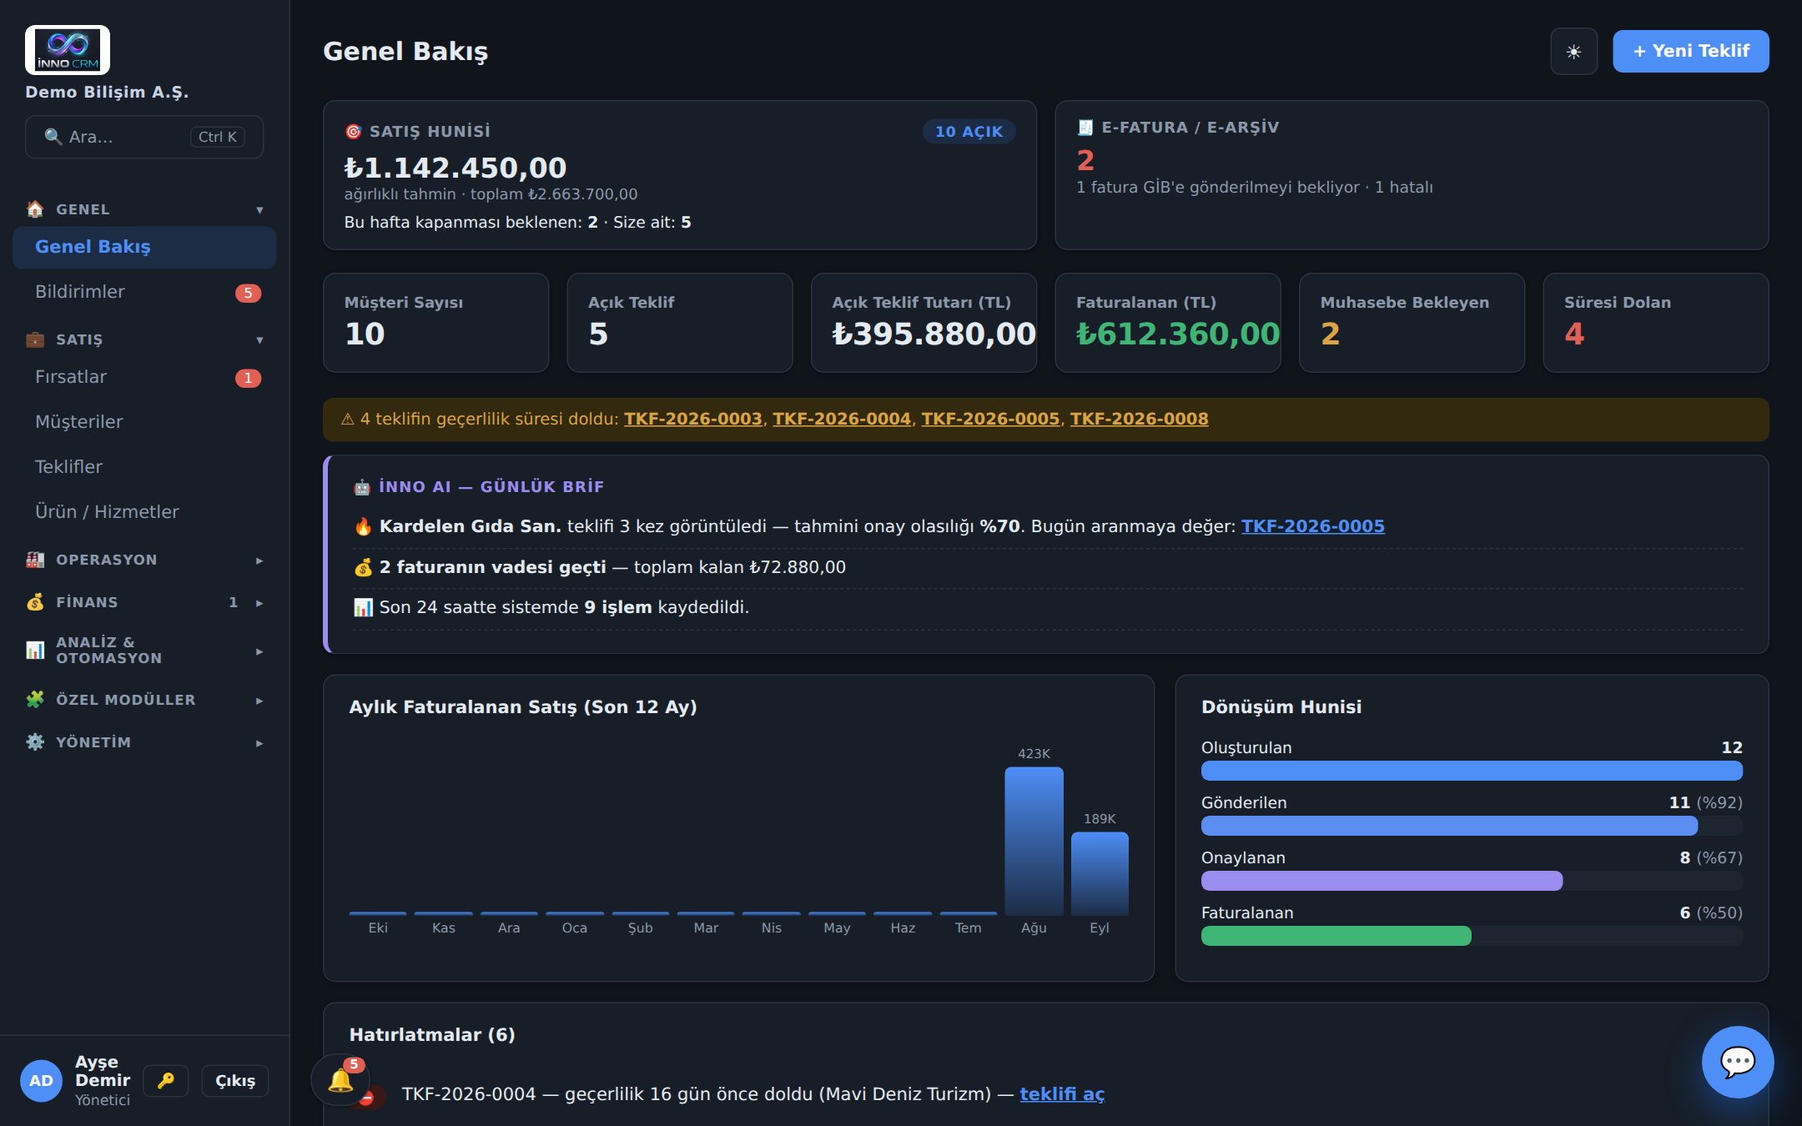1802x1126 pixels.
Task: Click the Ağu 423K chart bar
Action: [x=1034, y=841]
